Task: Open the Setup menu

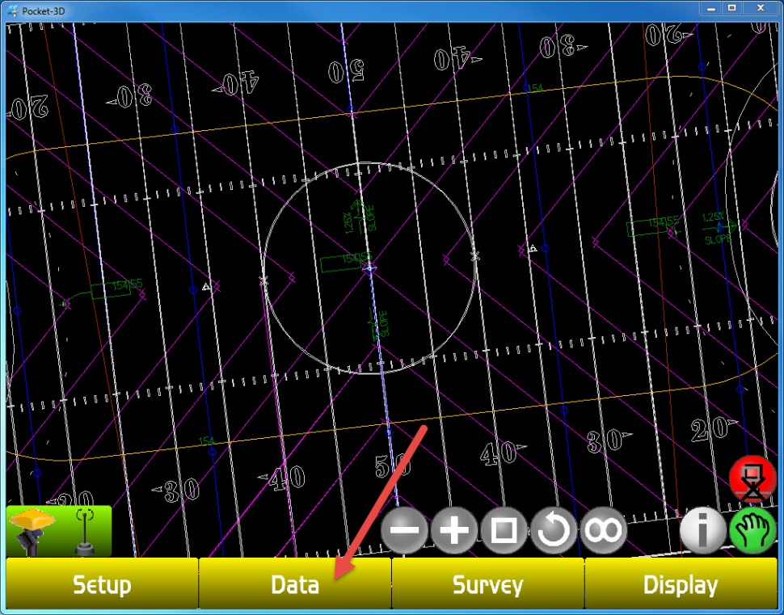Action: [x=102, y=584]
